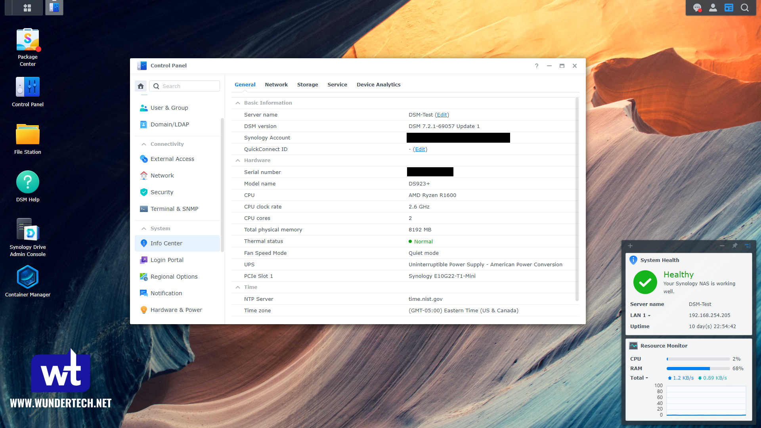Click the time.nist.gov NTP value
761x428 pixels.
pos(425,299)
